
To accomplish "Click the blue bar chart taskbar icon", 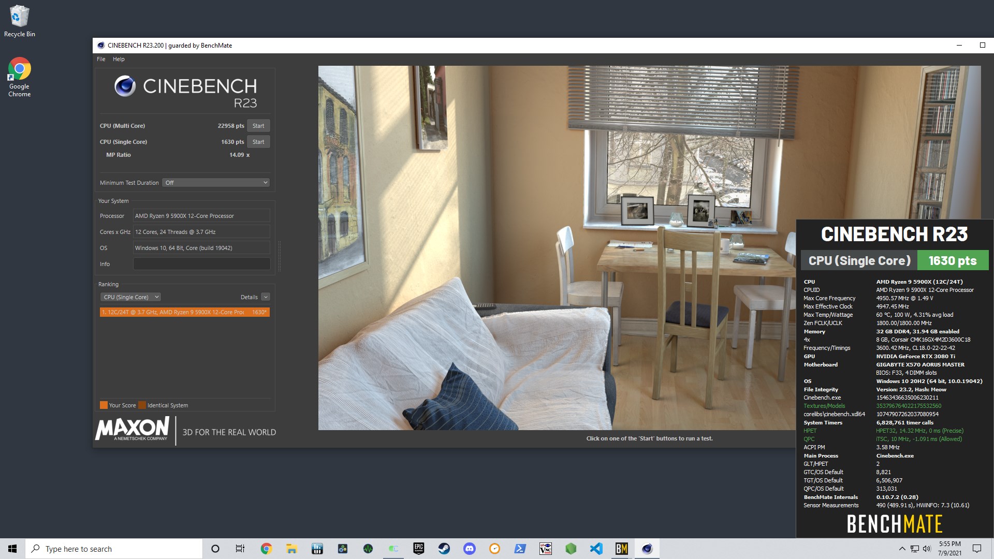I will point(317,549).
